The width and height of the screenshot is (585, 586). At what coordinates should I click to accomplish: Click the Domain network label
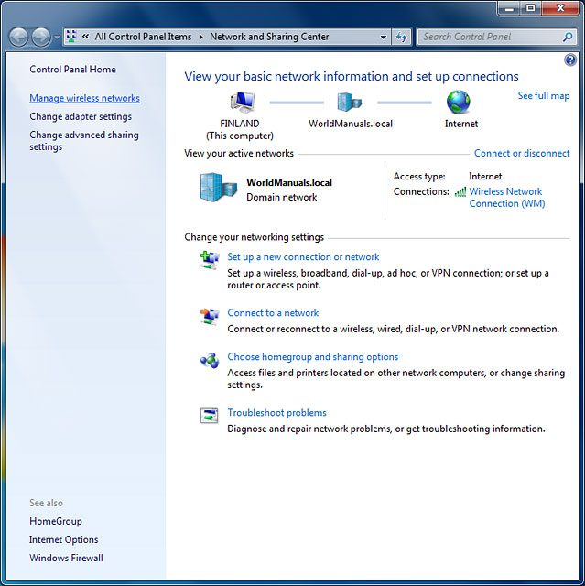point(282,198)
